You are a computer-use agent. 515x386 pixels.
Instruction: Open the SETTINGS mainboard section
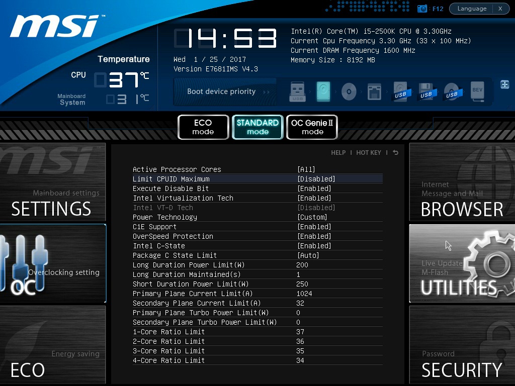(x=52, y=182)
